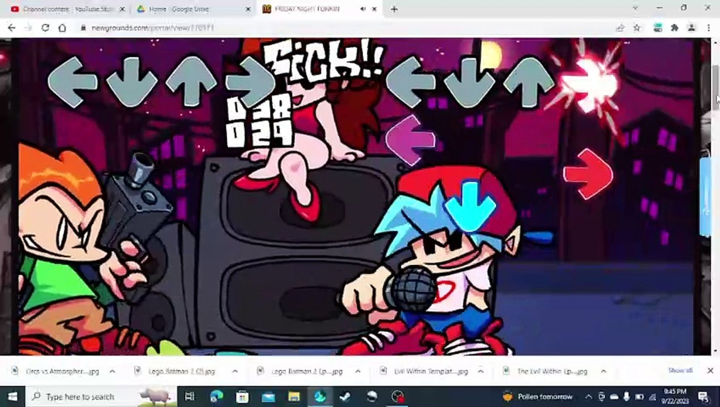Image resolution: width=720 pixels, height=407 pixels.
Task: Launch Microsoft Edge from the taskbar
Action: click(216, 396)
